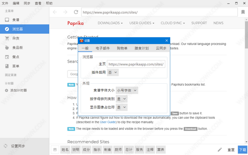Click the 注释 notes clipboard button
Viewport: 248px width, 155px height.
[150, 150]
